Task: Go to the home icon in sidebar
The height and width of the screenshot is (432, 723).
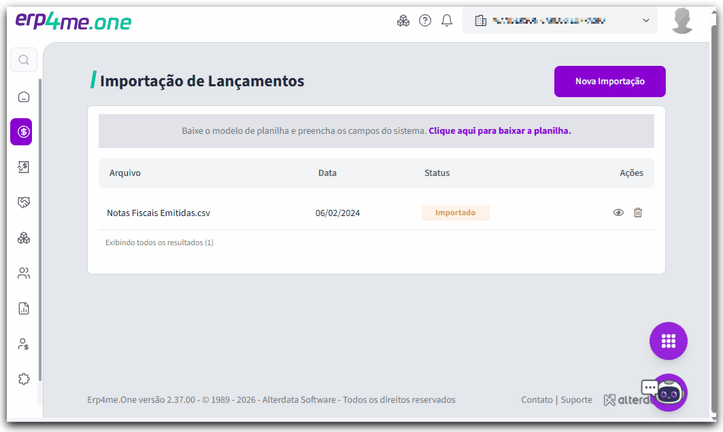Action: click(x=24, y=96)
